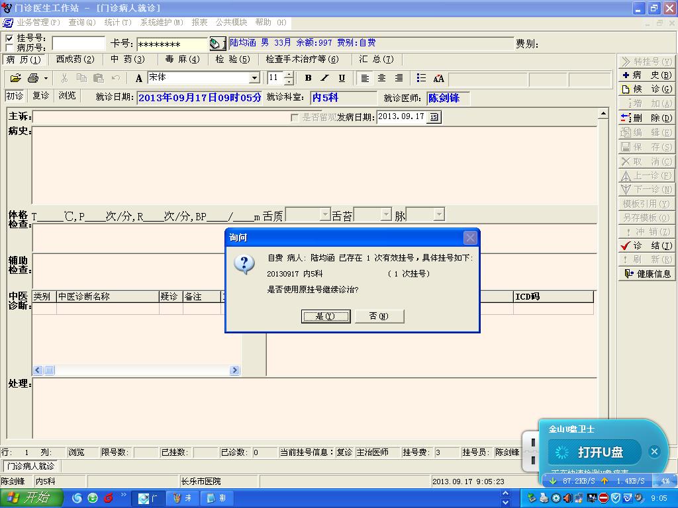Open the 业务管理 menu
678x508 pixels.
pyautogui.click(x=38, y=22)
